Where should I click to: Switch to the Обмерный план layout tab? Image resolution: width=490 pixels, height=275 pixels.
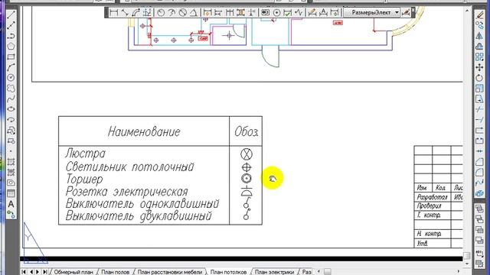[x=73, y=272]
